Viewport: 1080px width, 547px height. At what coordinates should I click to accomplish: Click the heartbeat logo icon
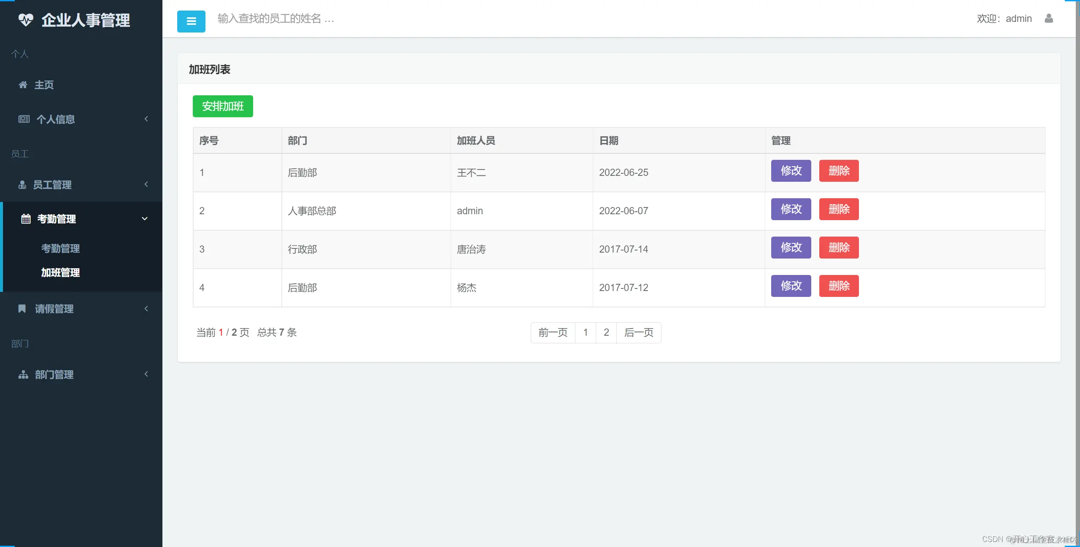[x=26, y=20]
